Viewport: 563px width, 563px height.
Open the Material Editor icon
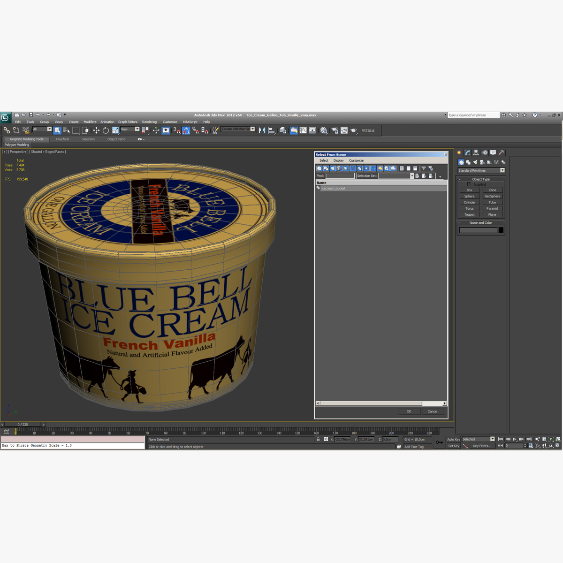[x=324, y=130]
